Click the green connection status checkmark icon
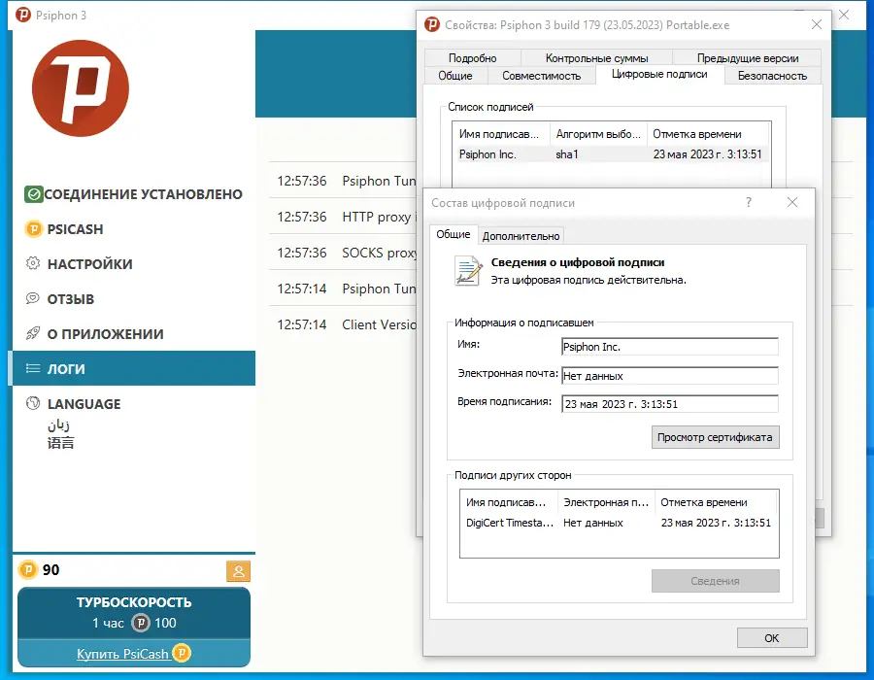The height and width of the screenshot is (680, 874). pyautogui.click(x=36, y=194)
